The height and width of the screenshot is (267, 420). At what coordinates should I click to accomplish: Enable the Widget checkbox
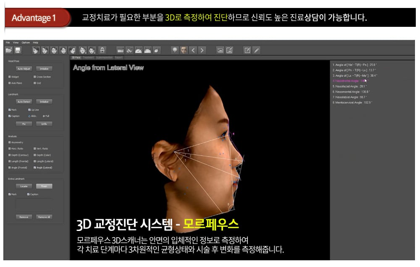(x=10, y=77)
